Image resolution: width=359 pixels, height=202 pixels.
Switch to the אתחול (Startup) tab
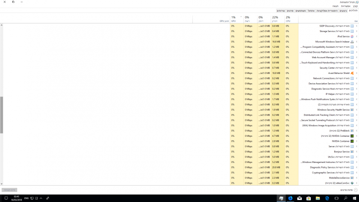[311, 11]
